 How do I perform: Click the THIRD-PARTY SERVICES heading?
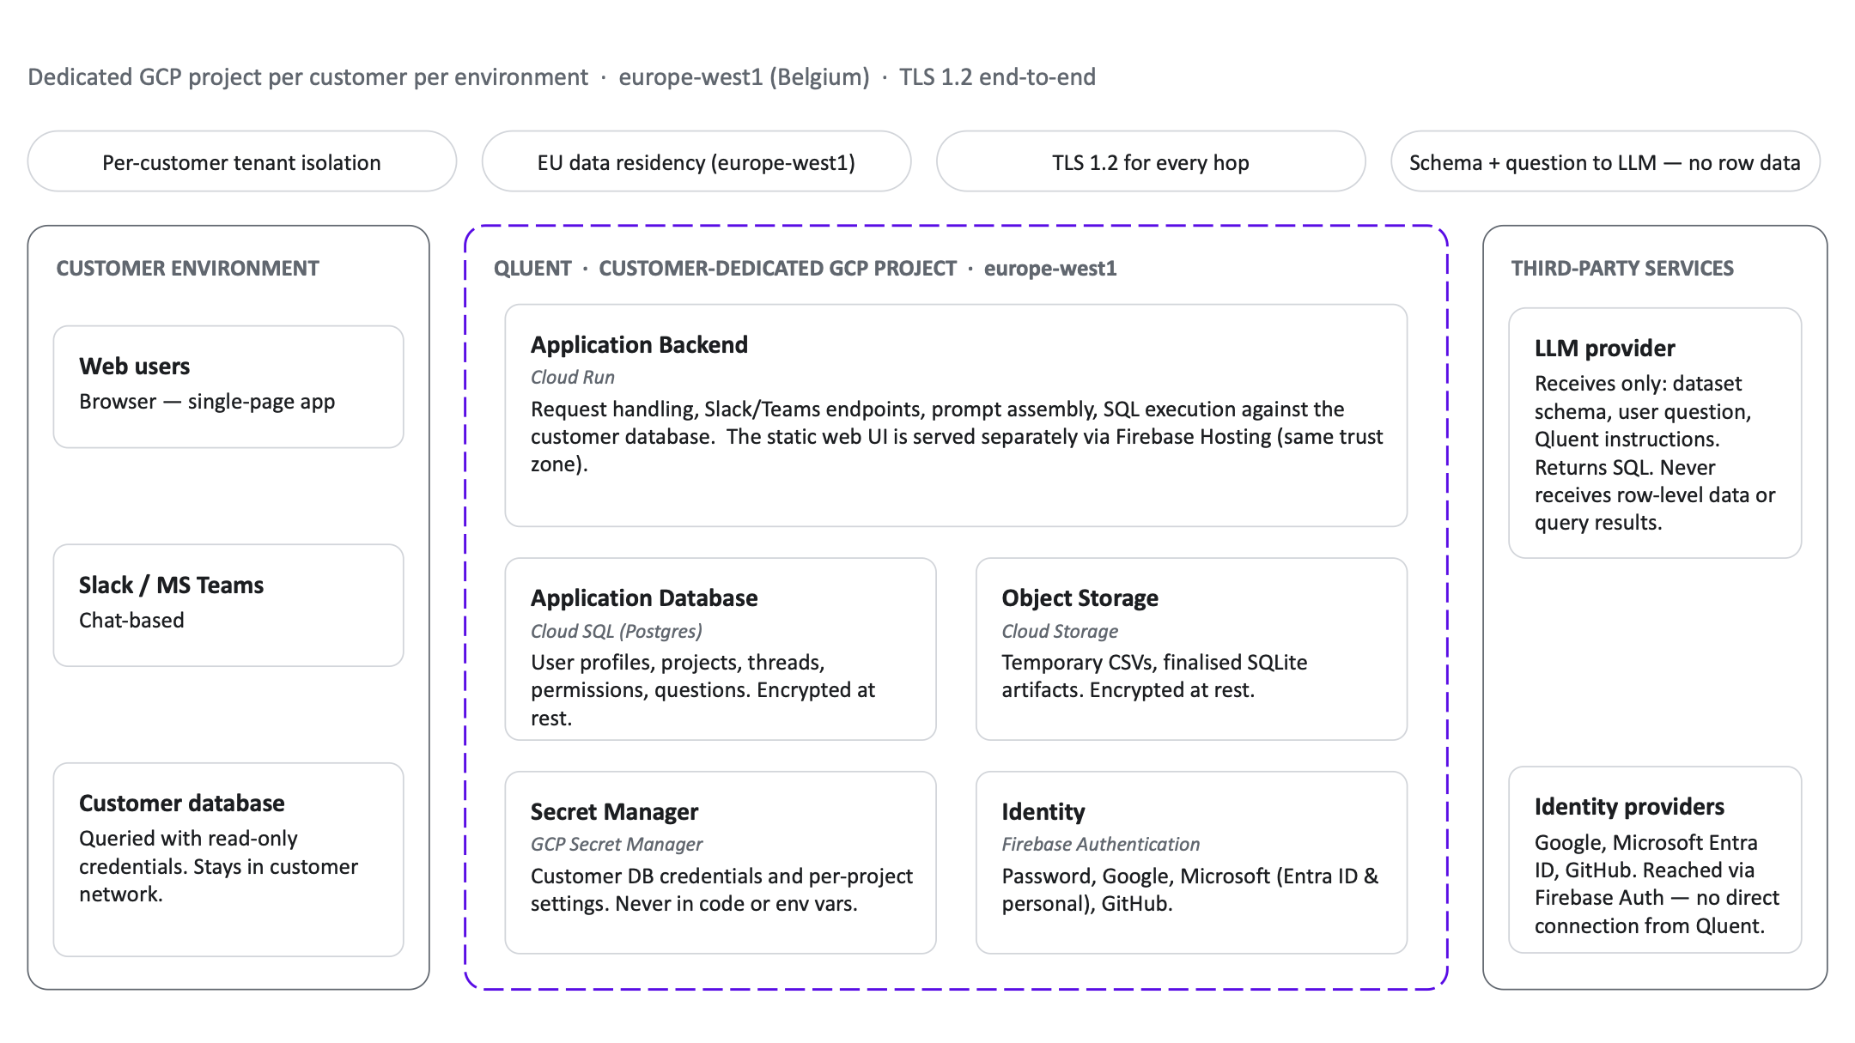[x=1621, y=269]
